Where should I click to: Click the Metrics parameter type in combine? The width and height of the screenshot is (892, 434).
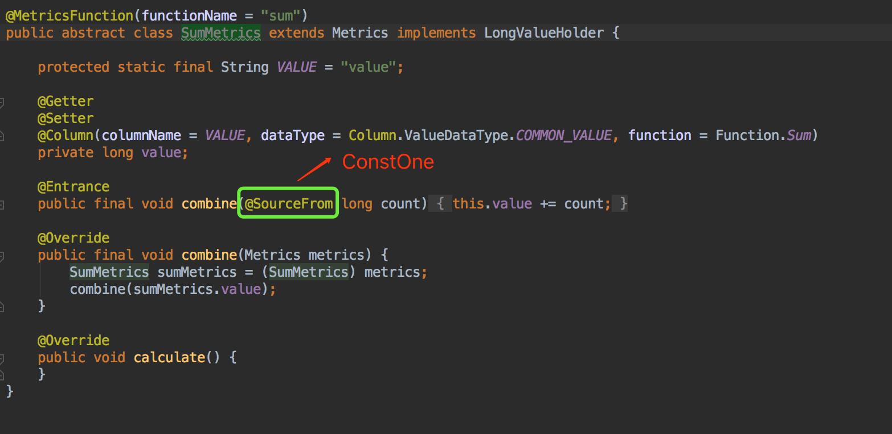coord(272,255)
